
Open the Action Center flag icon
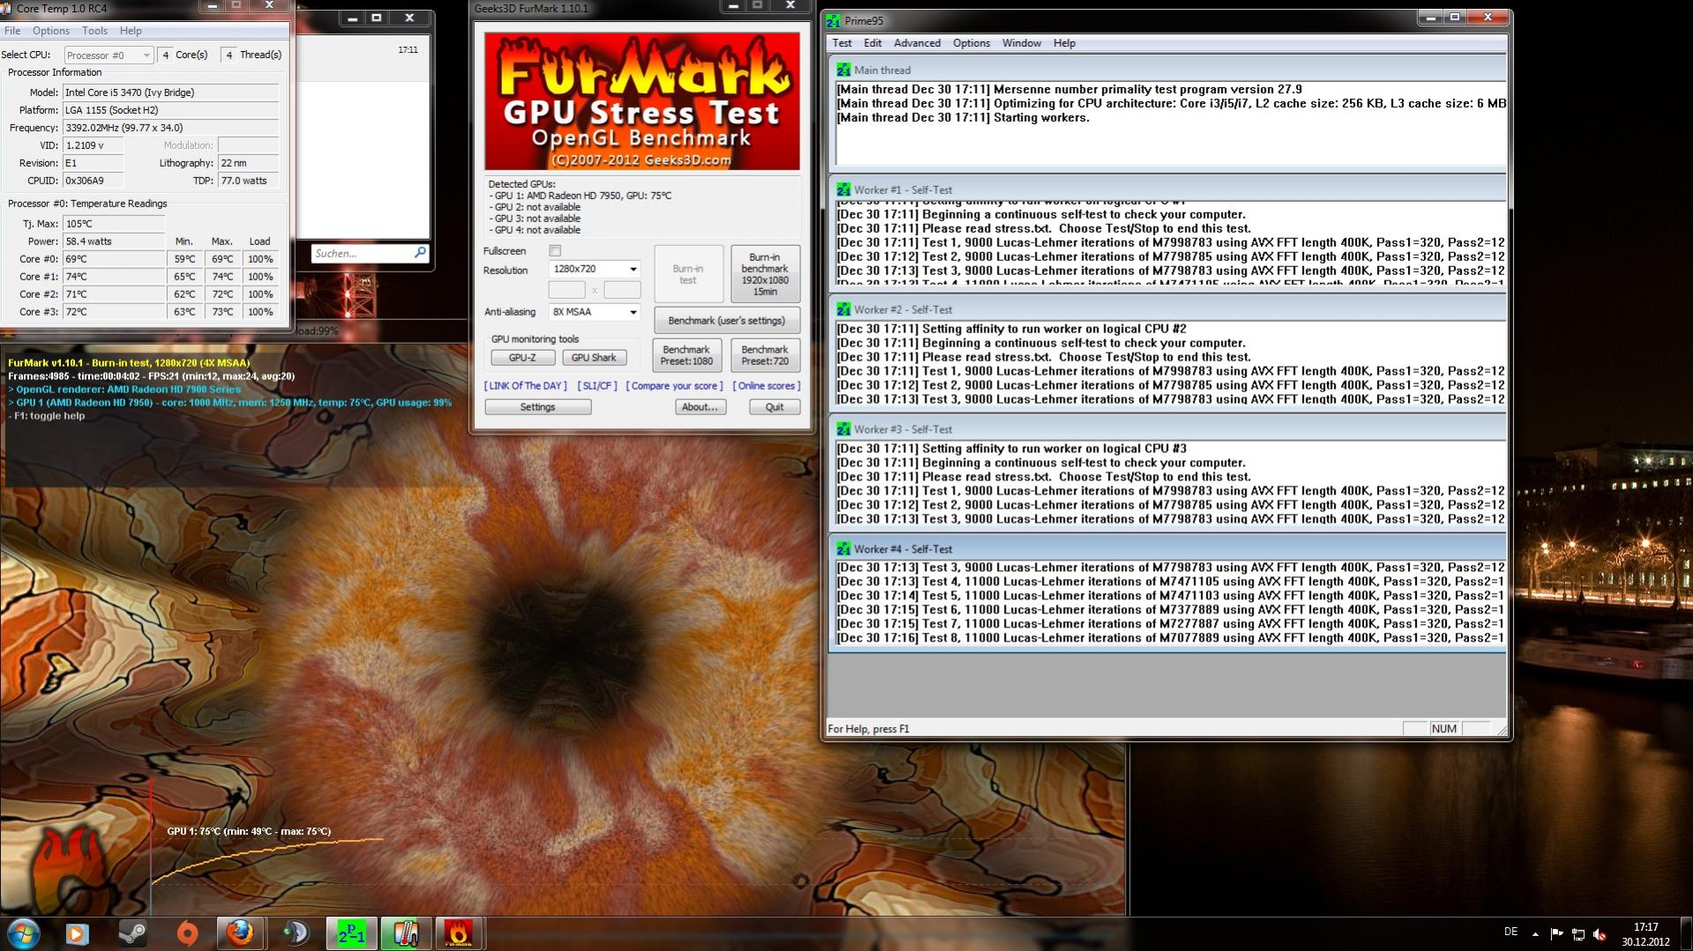tap(1556, 934)
